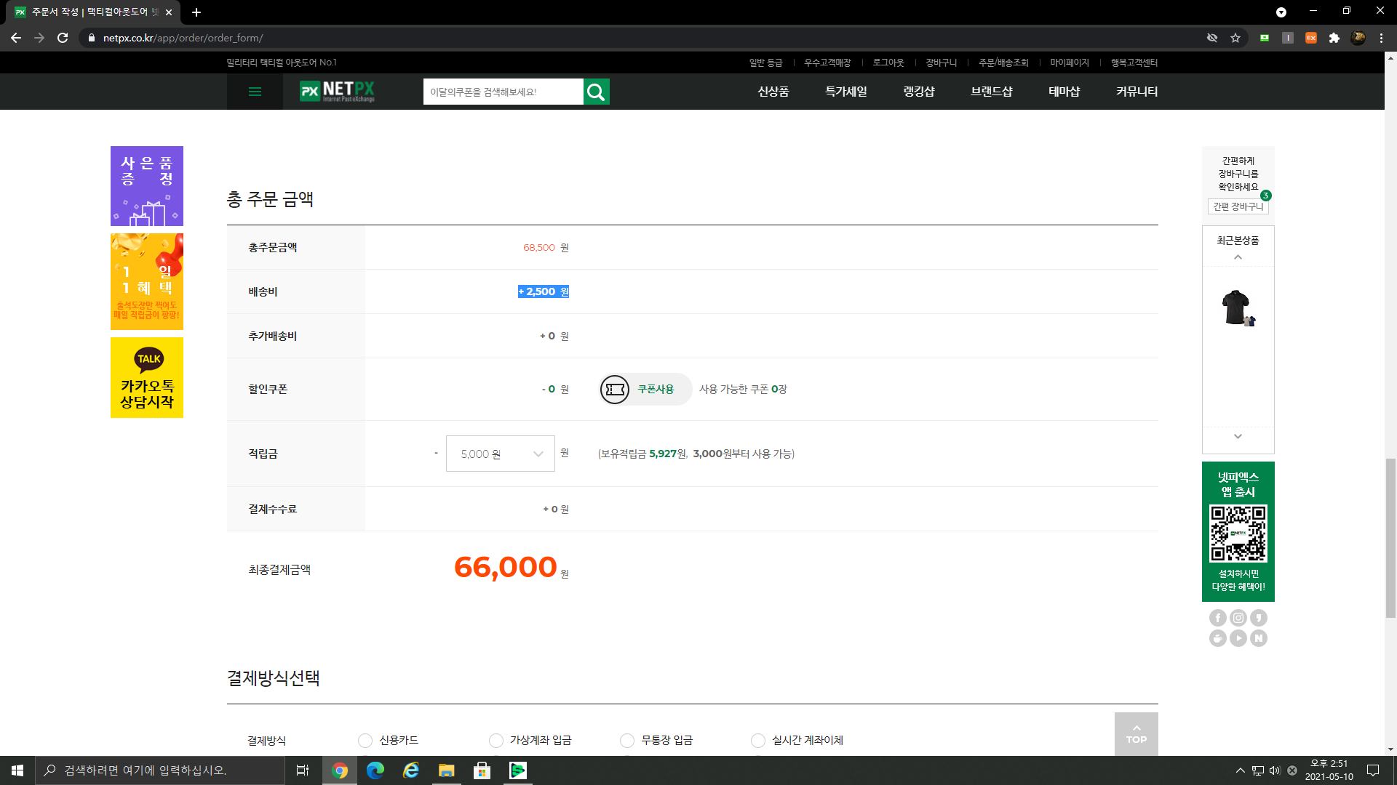Open the hamburger category menu
Screen dimensions: 1397x785
[255, 92]
